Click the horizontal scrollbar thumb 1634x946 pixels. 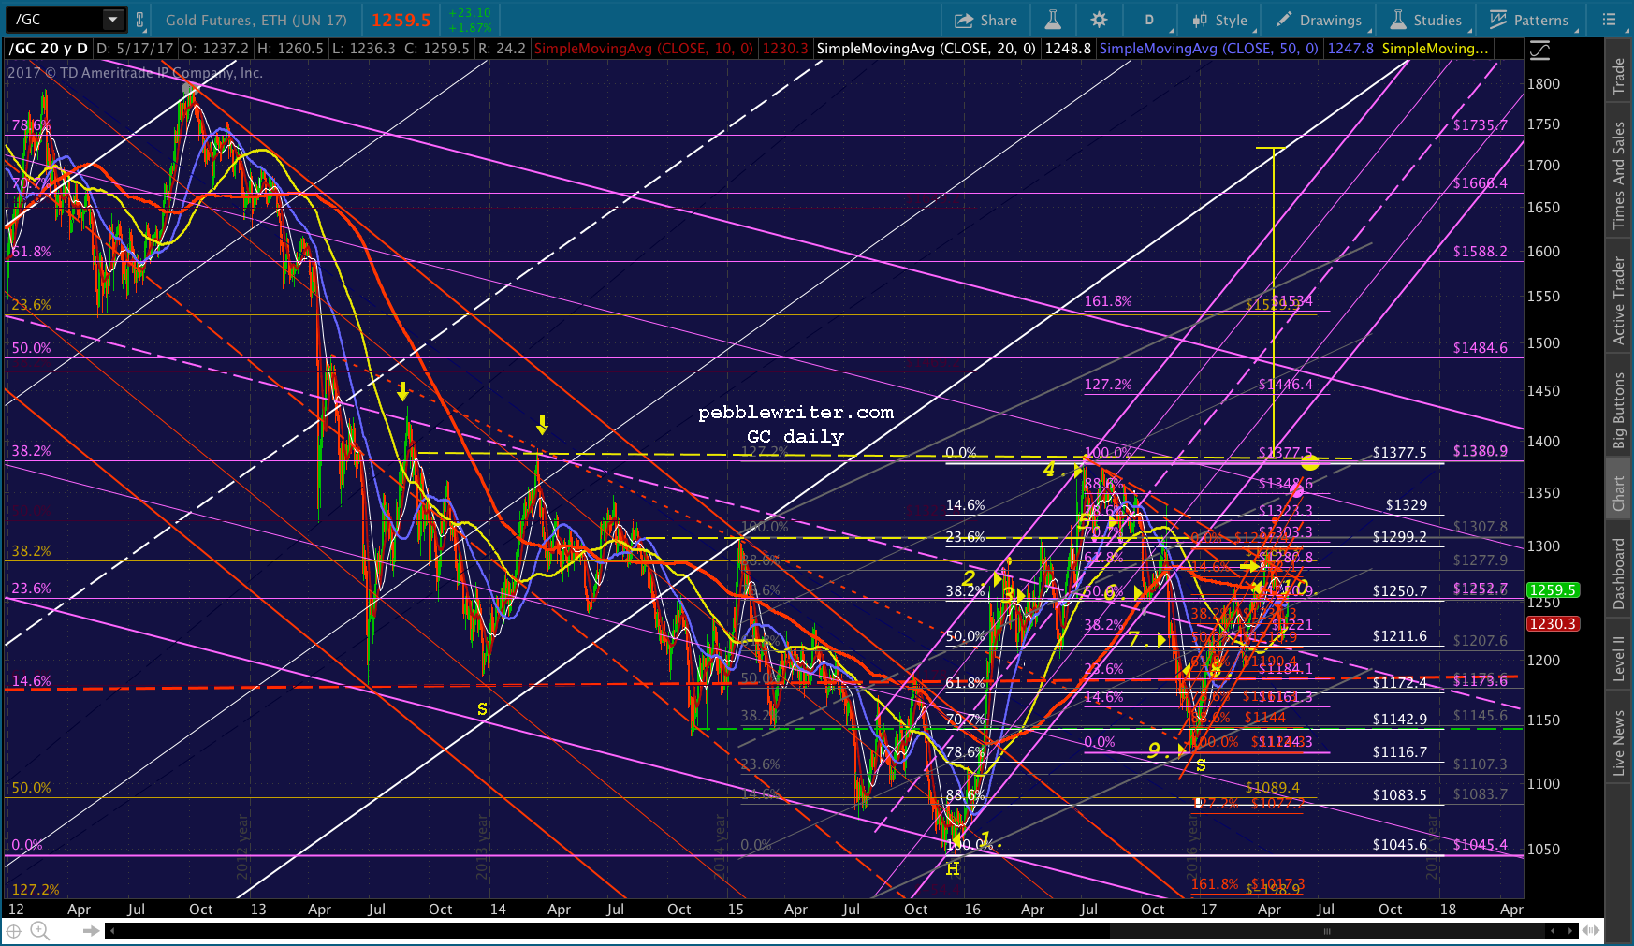pos(1327,931)
